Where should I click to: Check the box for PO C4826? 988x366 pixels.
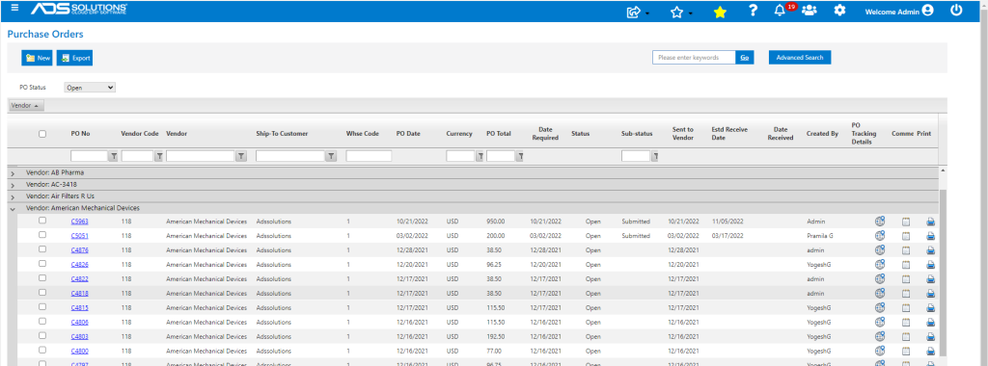(42, 264)
